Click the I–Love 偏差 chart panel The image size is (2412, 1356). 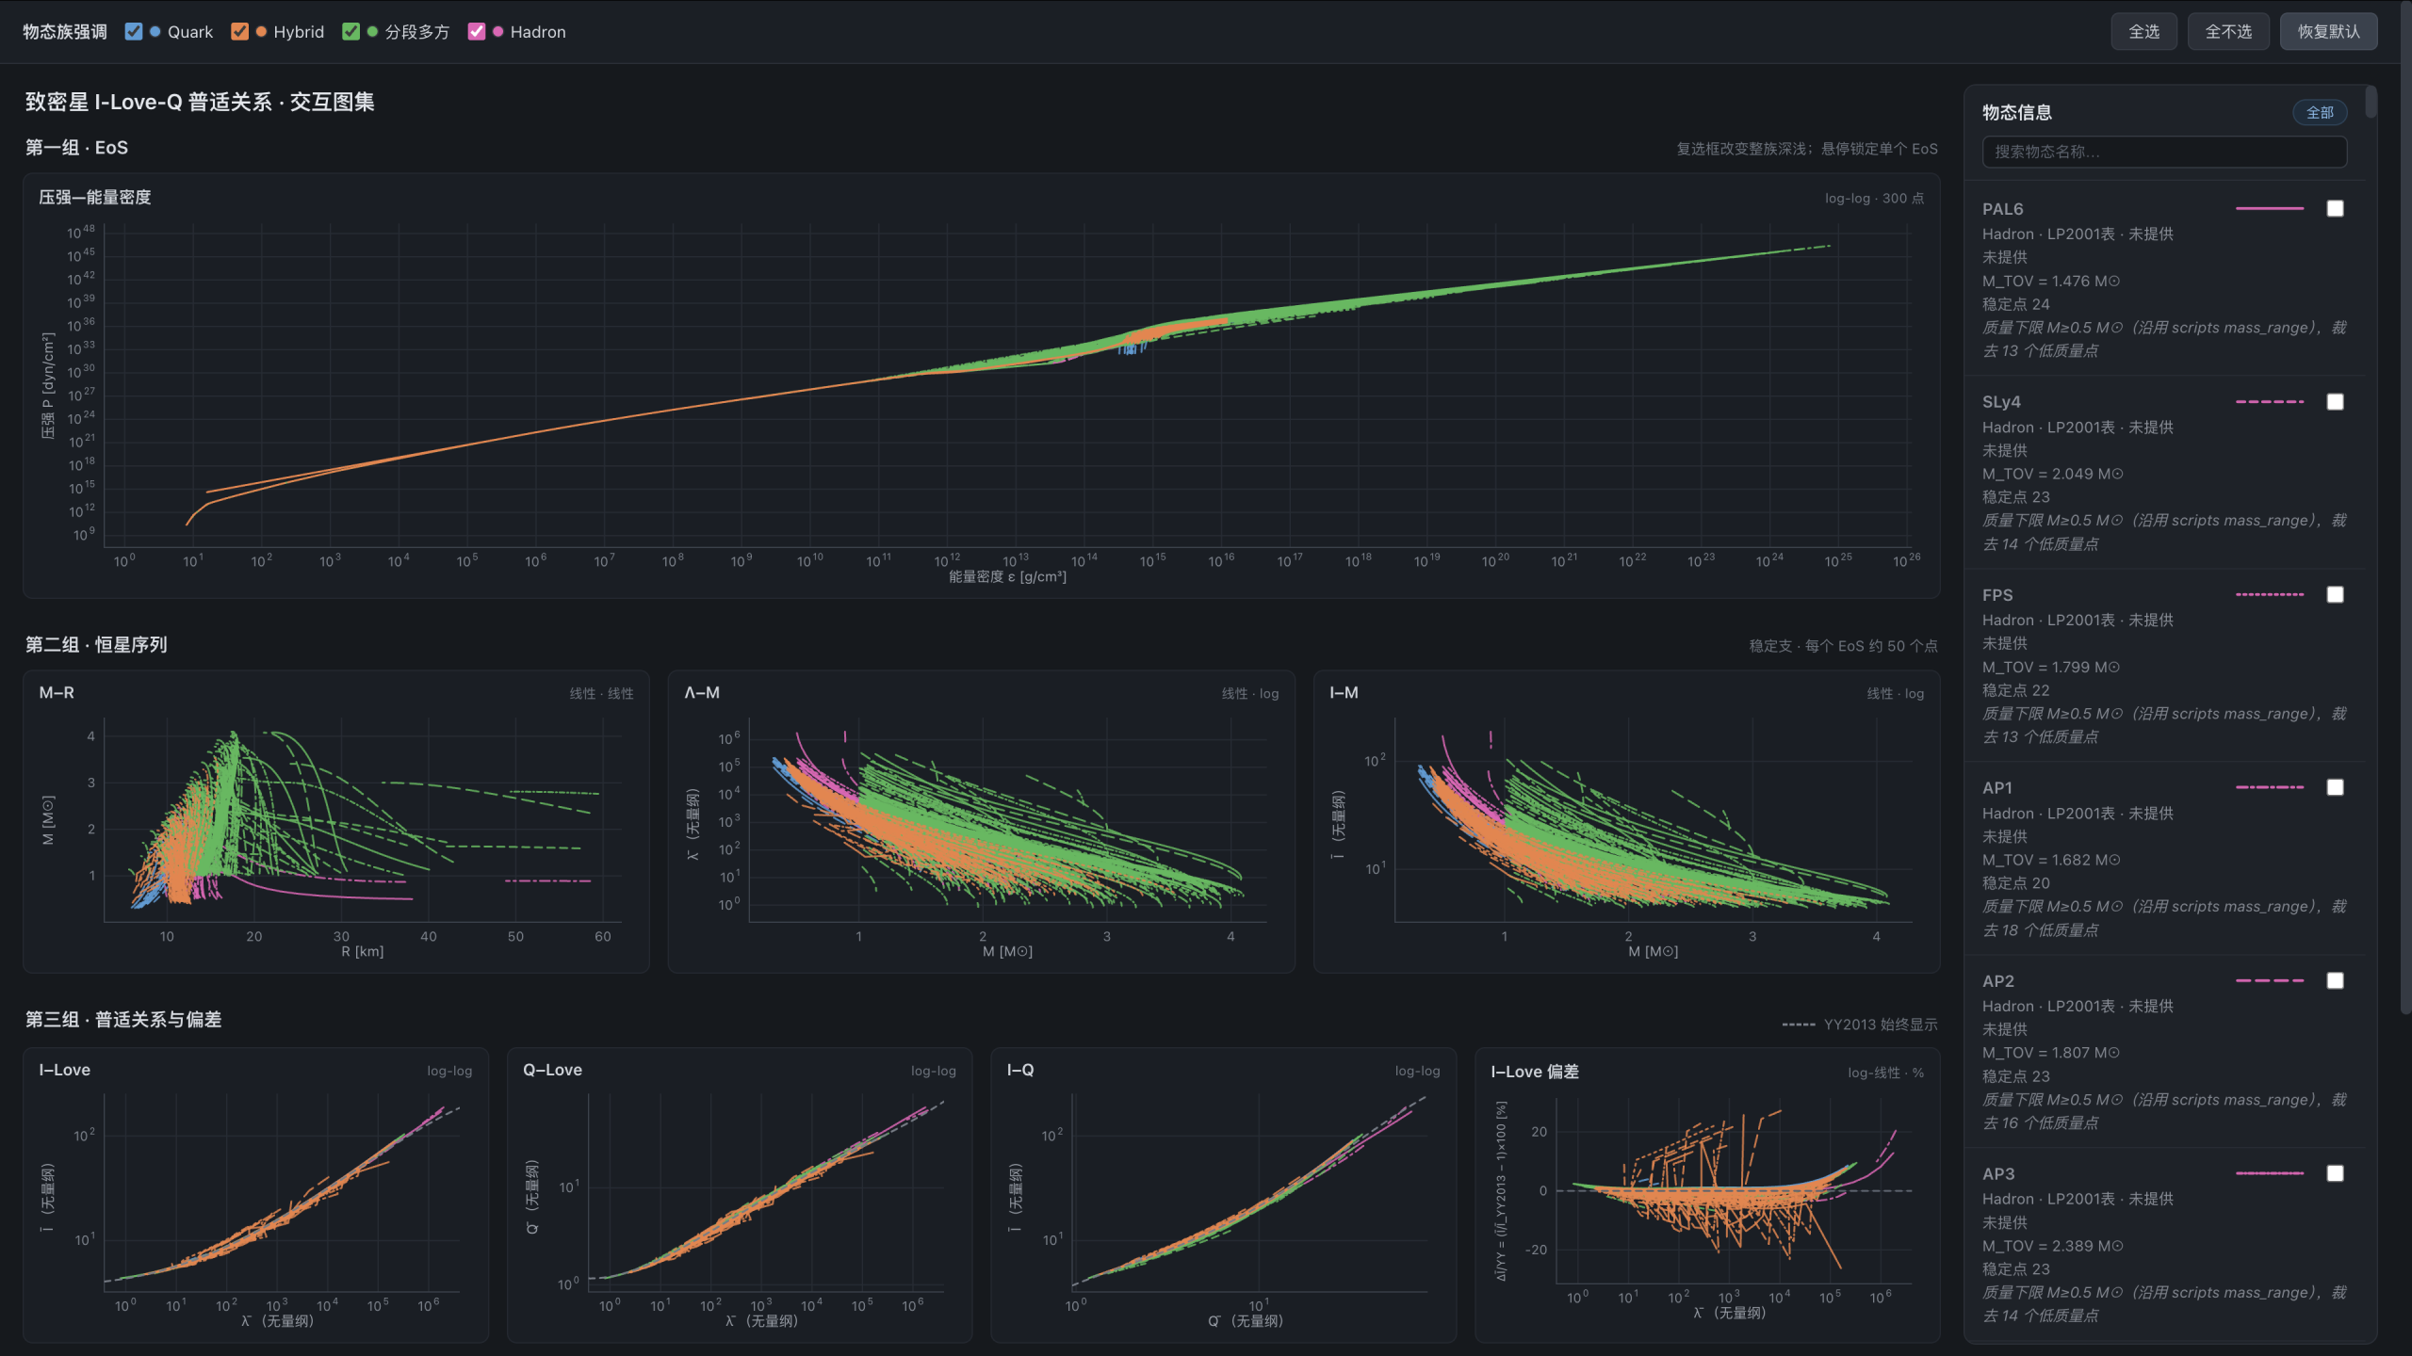coord(1707,1195)
